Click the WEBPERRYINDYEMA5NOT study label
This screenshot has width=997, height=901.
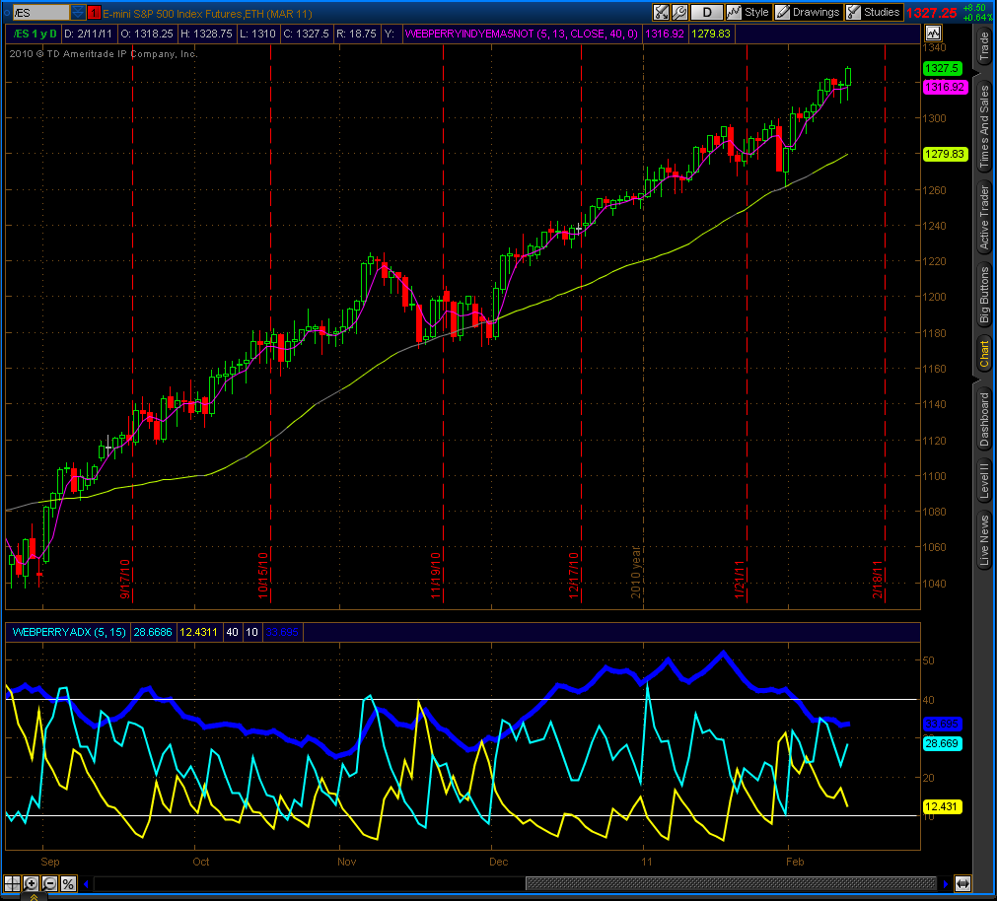click(x=521, y=34)
